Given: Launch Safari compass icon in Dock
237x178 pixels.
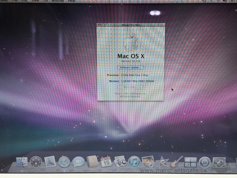Looking at the screenshot, I should coord(64,162).
